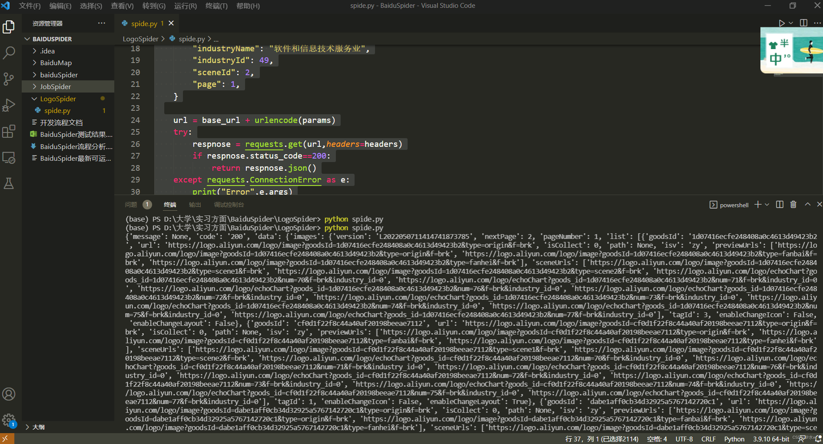
Task: Change language mode Python
Action: [x=734, y=439]
